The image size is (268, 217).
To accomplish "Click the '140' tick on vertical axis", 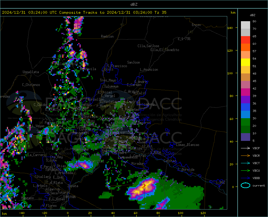I will coord(230,28).
